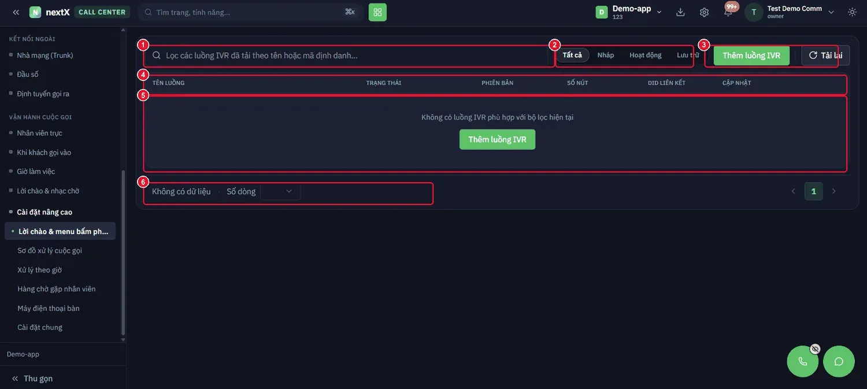Select page number 1 in pagination
This screenshot has width=867, height=389.
[x=813, y=191]
